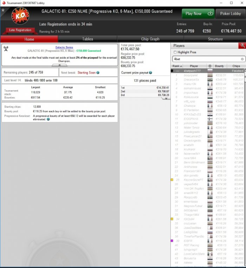Select player row Thiago1964

207,215
